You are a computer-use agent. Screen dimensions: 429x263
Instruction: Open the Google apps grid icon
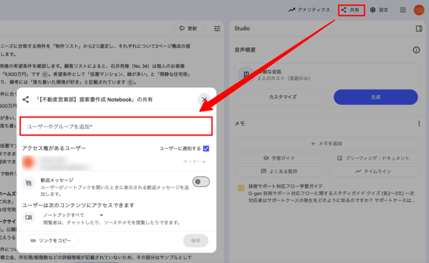point(403,10)
